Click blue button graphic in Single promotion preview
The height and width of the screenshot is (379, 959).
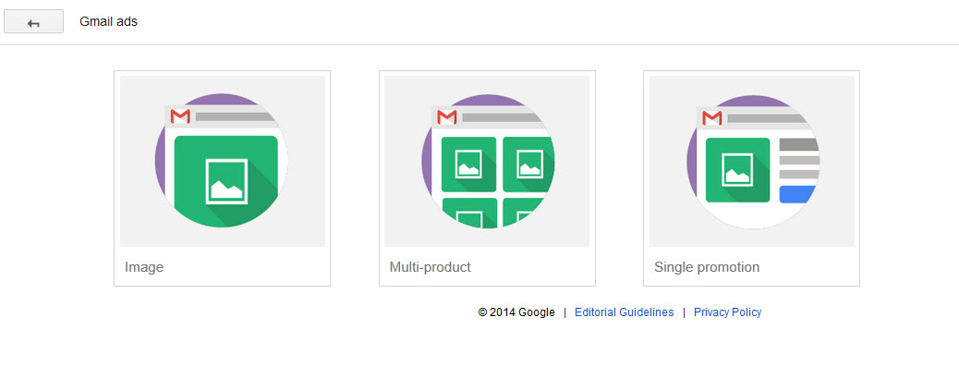click(x=798, y=195)
